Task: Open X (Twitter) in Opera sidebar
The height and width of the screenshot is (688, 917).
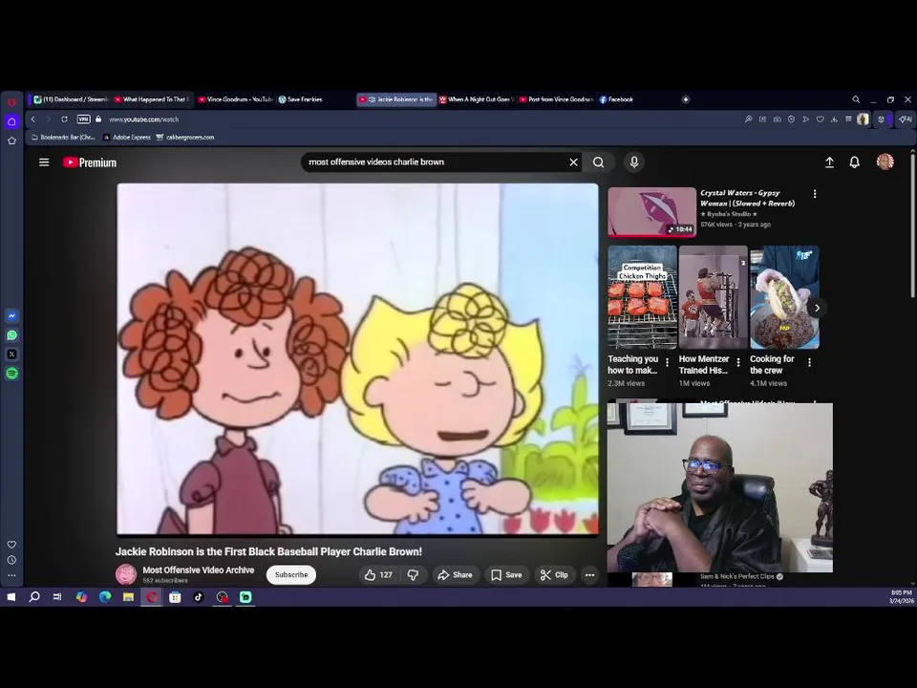Action: click(x=11, y=355)
